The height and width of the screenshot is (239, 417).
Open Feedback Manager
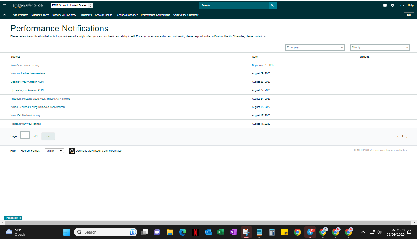127,15
